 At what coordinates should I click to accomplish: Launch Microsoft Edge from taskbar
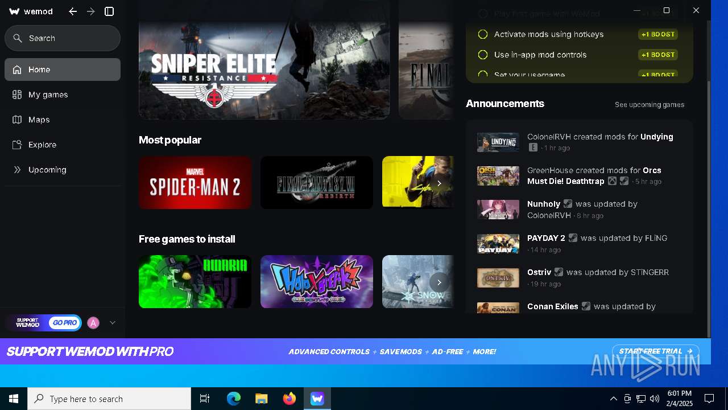point(234,399)
